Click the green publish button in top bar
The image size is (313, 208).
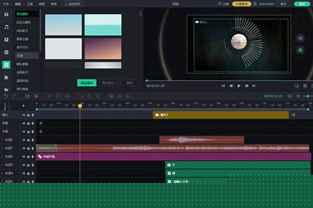click(x=302, y=4)
